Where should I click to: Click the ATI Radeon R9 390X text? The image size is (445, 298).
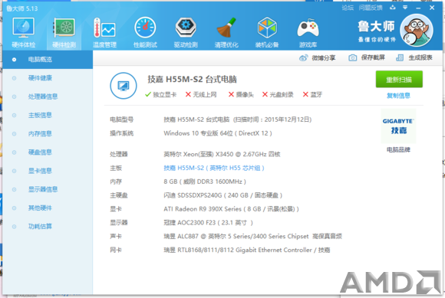tap(231, 209)
